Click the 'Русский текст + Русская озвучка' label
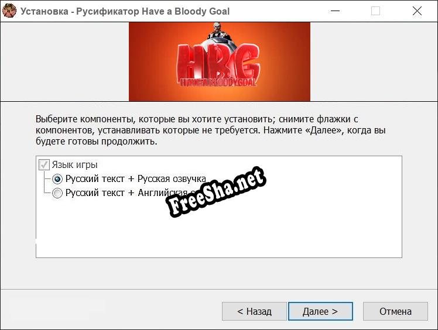 click(135, 178)
